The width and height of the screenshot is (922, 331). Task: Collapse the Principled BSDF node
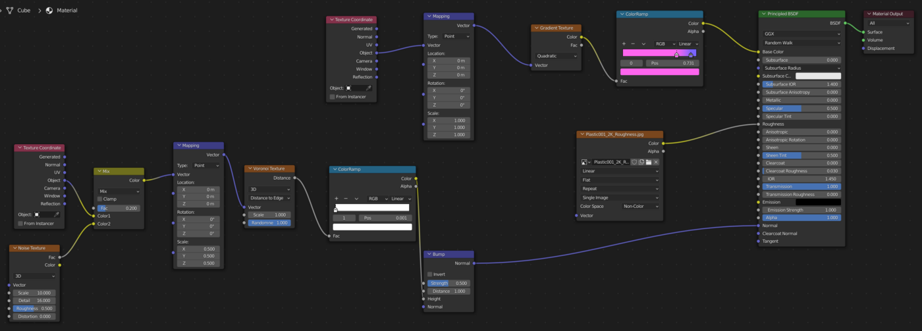(763, 14)
